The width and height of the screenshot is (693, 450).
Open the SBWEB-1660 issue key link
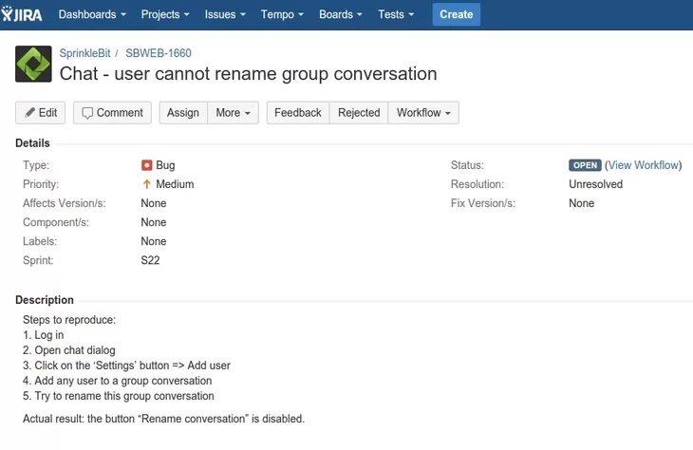click(159, 53)
